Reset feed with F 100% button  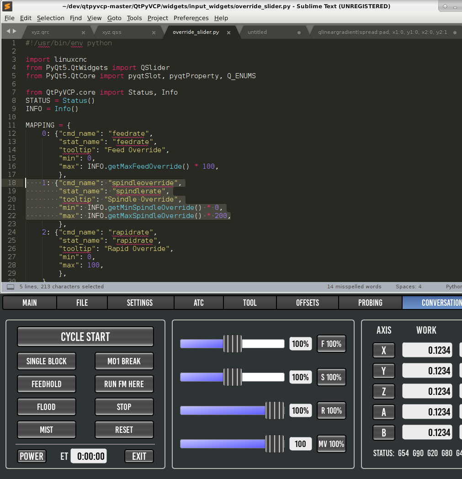tap(331, 344)
